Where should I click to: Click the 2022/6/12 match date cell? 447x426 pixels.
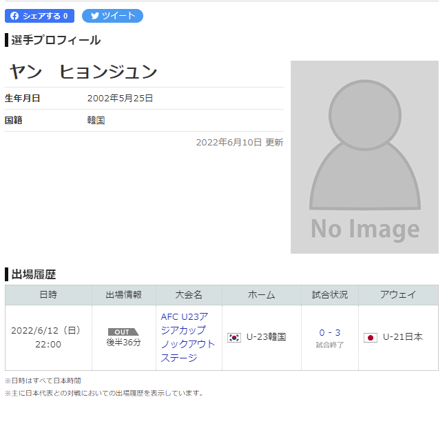click(48, 337)
